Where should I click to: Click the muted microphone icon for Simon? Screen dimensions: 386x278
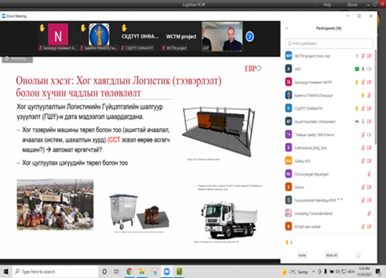pyautogui.click(x=363, y=186)
